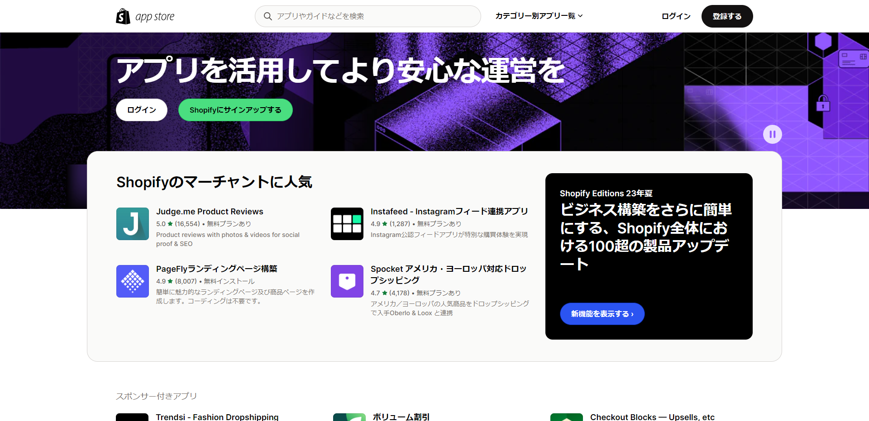The height and width of the screenshot is (421, 869).
Task: Open Checkout Blocks — Upsells link
Action: point(652,417)
